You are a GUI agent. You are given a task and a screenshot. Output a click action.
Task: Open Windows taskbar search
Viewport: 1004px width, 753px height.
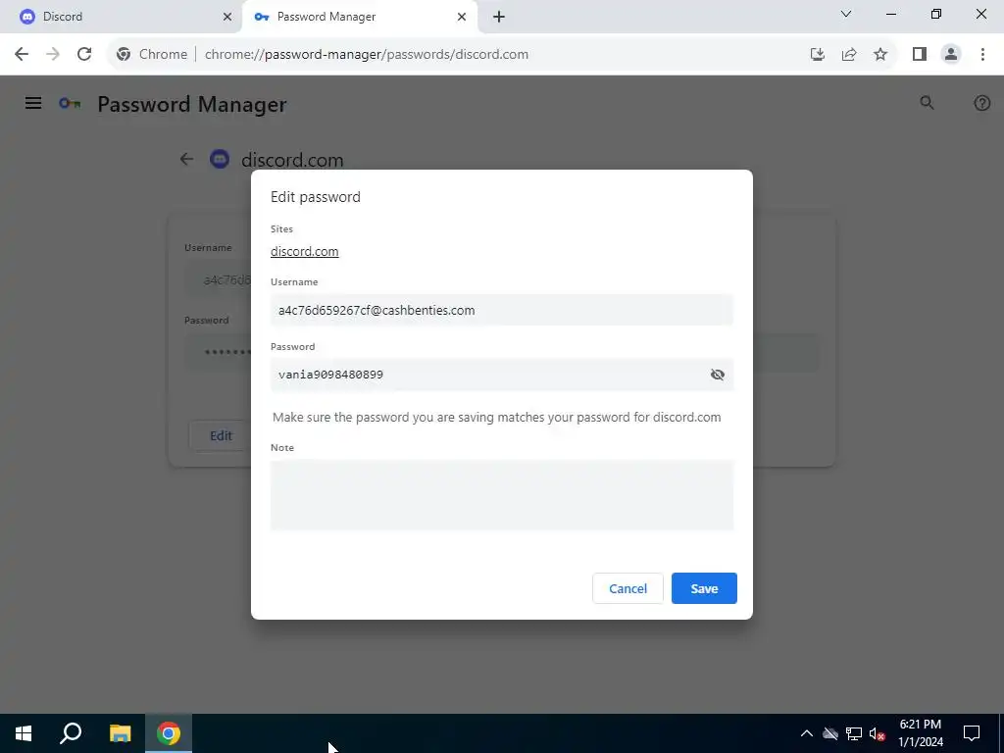tap(71, 733)
